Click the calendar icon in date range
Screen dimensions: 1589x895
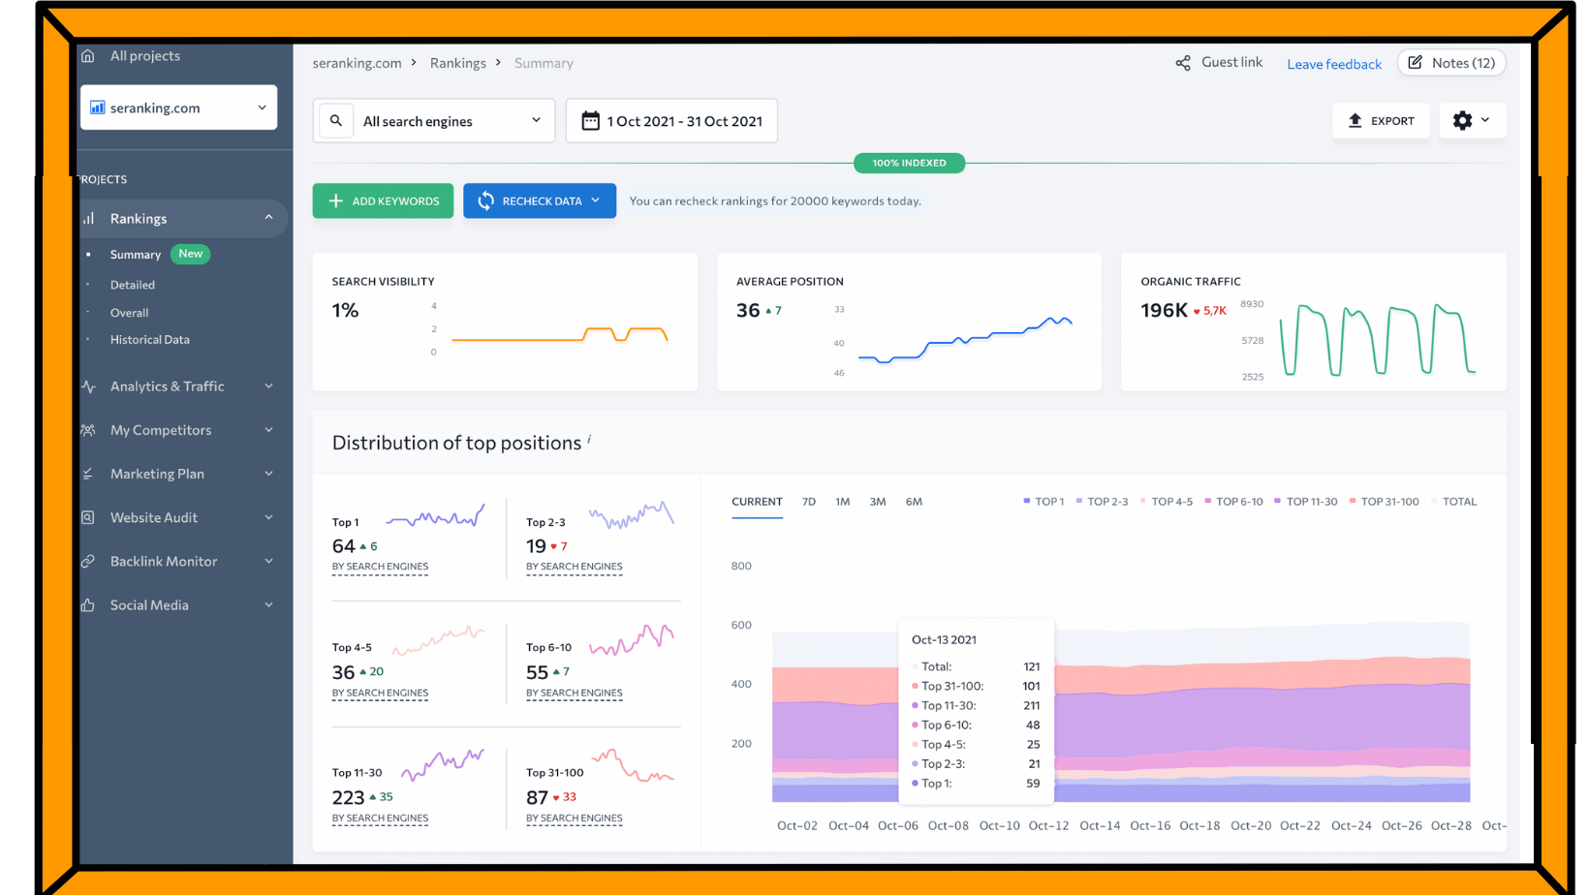point(590,121)
